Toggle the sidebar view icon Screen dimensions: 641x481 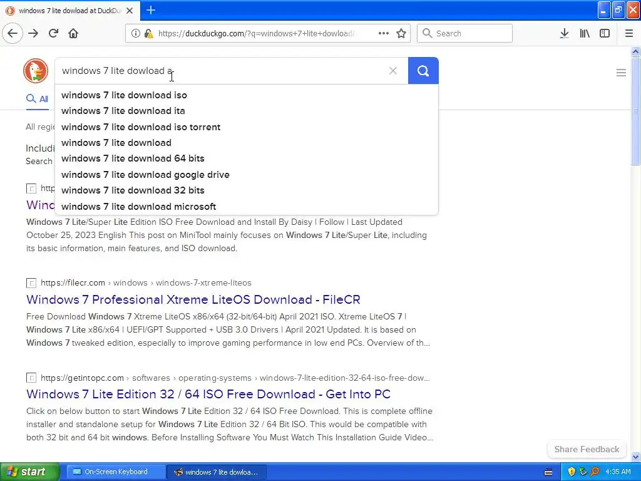[605, 34]
